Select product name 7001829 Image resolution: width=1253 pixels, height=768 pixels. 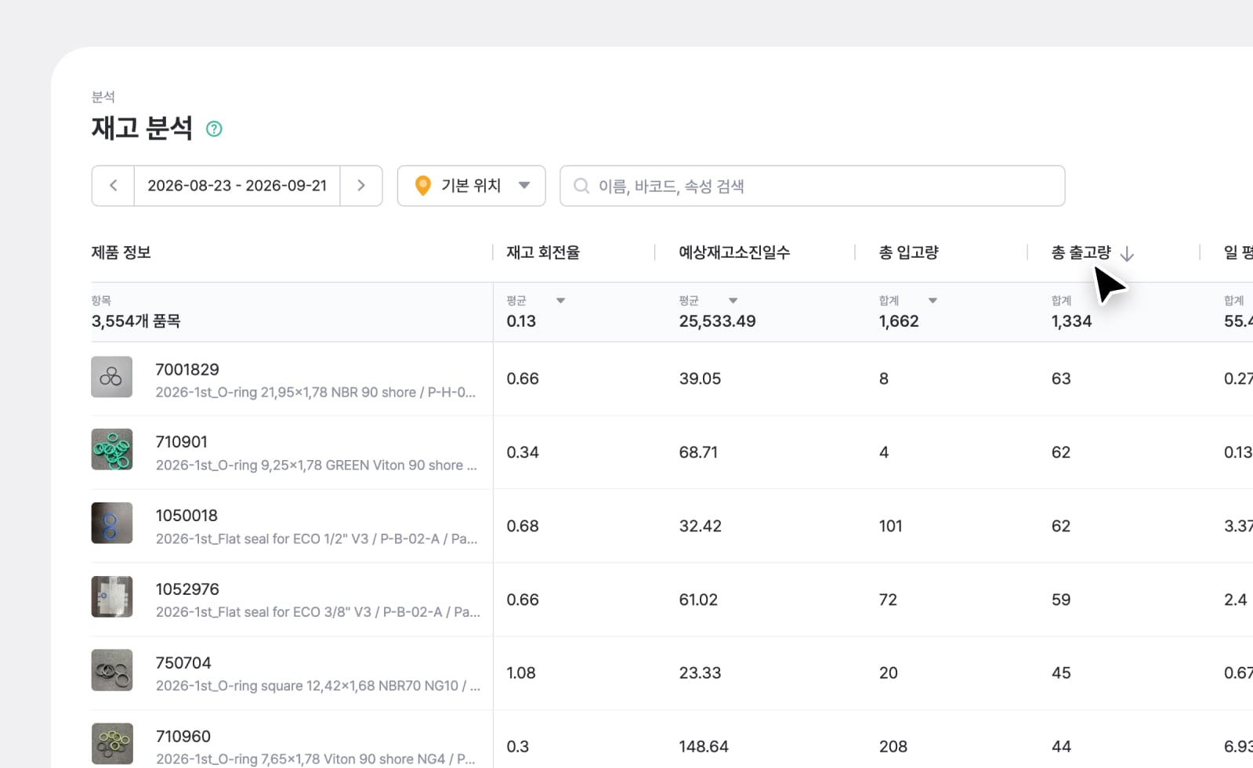(187, 369)
